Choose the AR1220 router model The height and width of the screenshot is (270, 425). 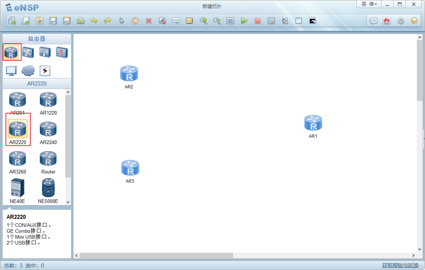[48, 103]
